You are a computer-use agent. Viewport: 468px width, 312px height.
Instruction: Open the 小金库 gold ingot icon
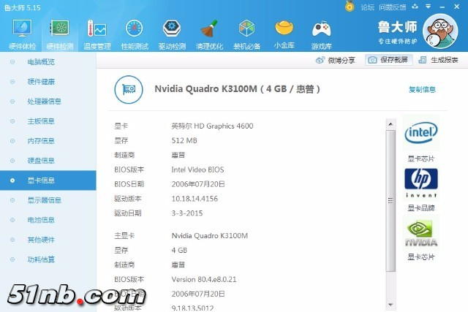click(x=284, y=34)
